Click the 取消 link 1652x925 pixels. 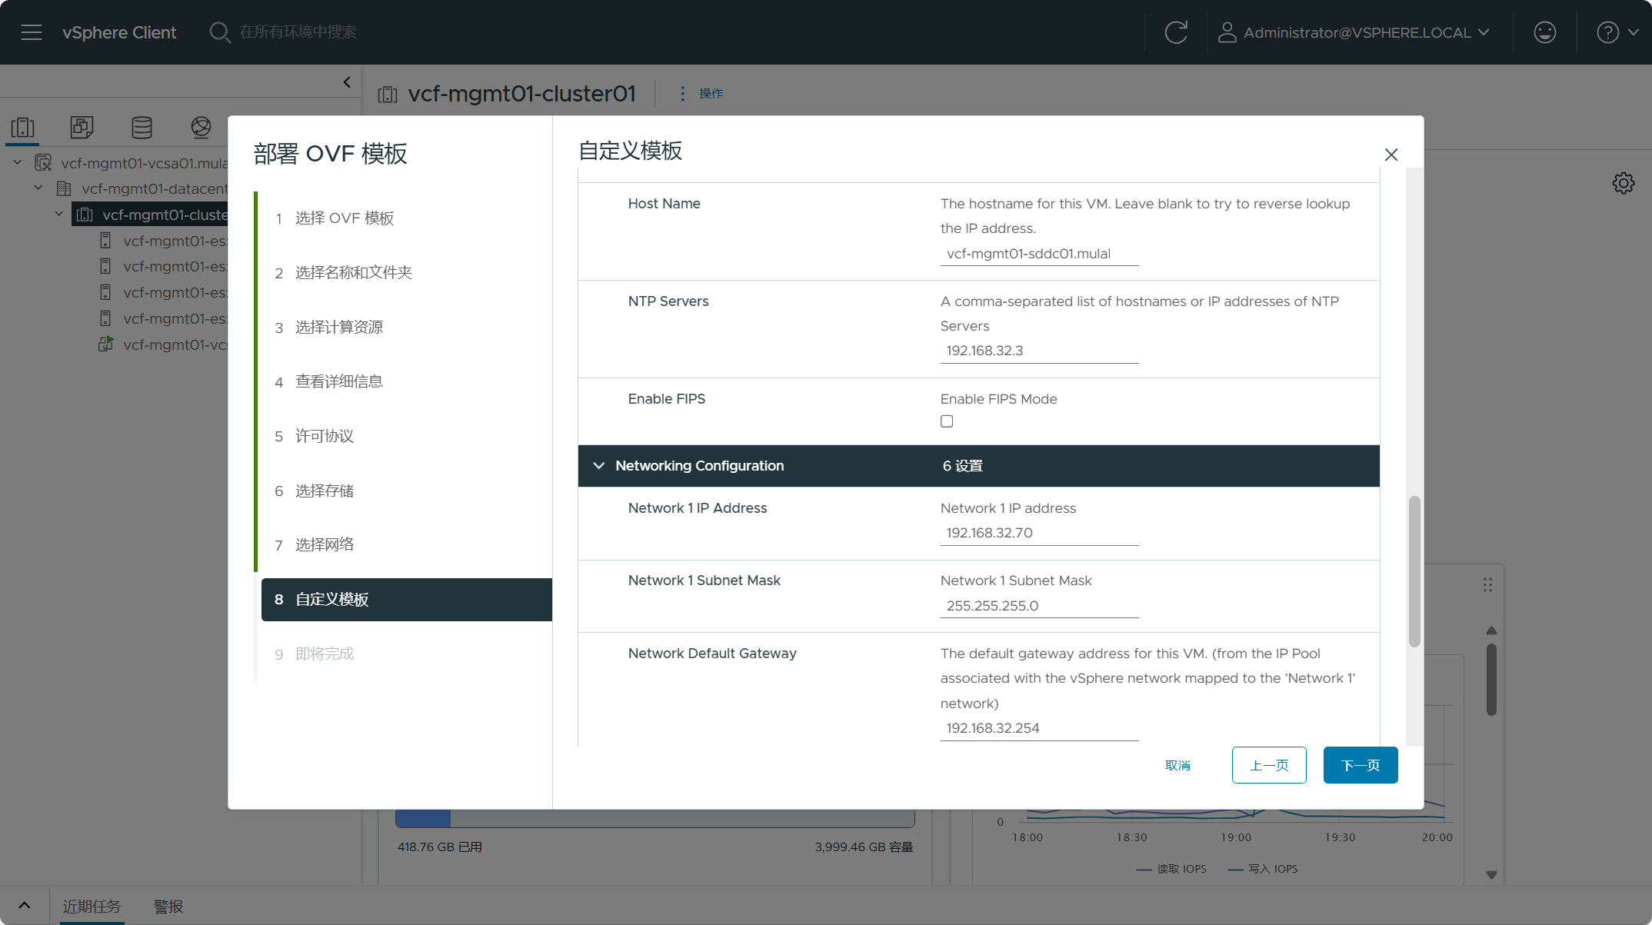pyautogui.click(x=1177, y=765)
